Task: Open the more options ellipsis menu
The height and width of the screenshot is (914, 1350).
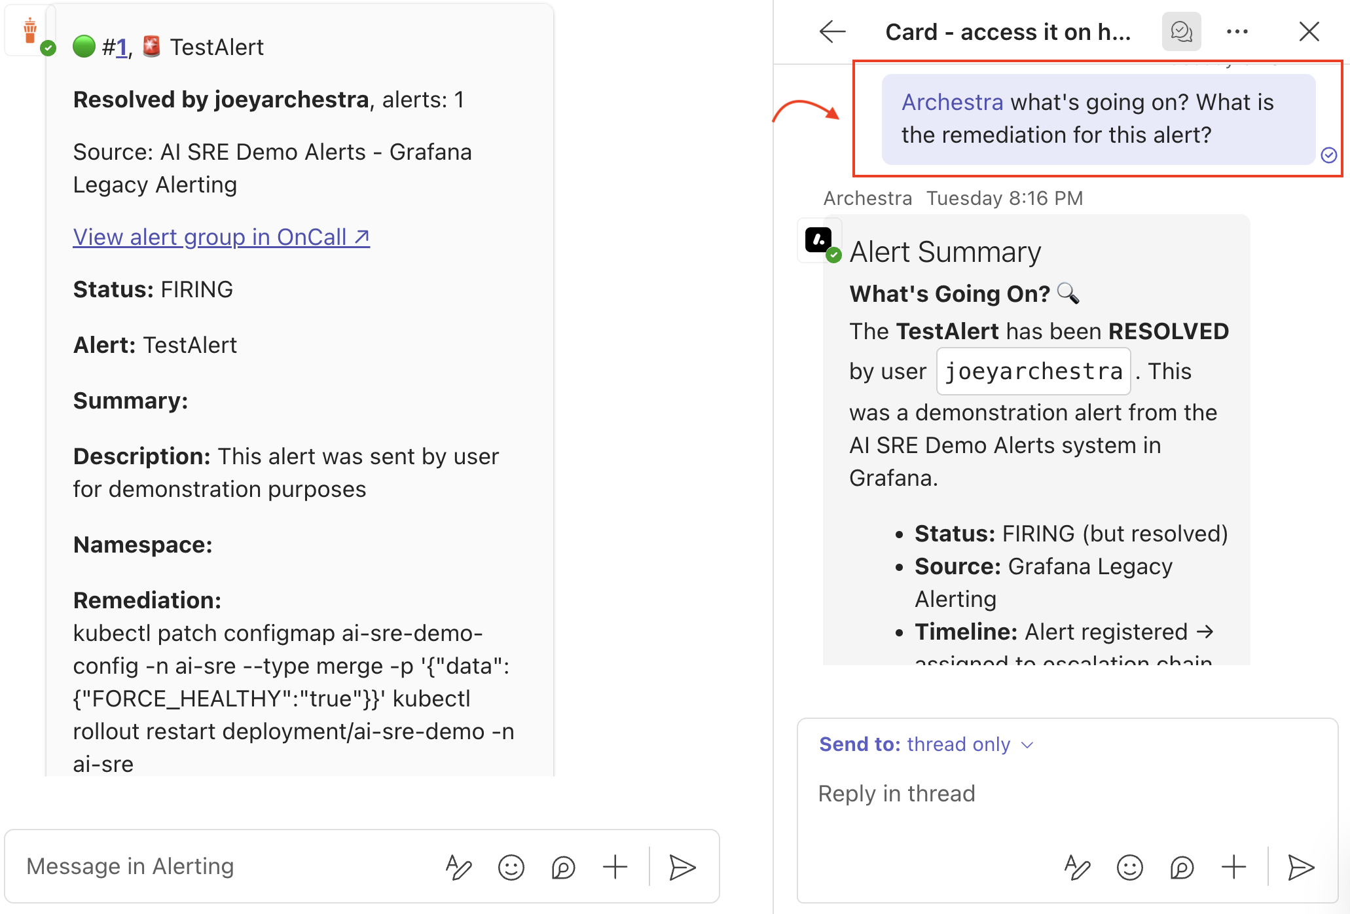Action: [x=1237, y=31]
